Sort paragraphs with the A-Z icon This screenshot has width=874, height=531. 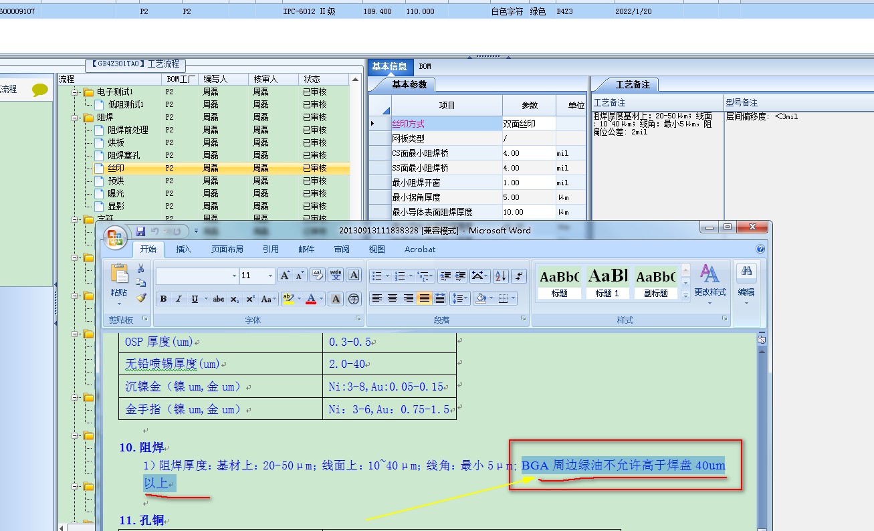point(501,276)
